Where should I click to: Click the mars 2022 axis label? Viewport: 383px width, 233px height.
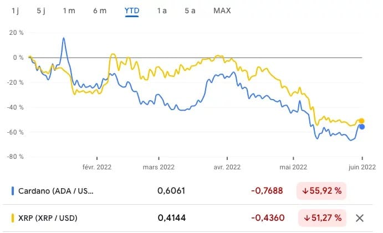(x=159, y=166)
